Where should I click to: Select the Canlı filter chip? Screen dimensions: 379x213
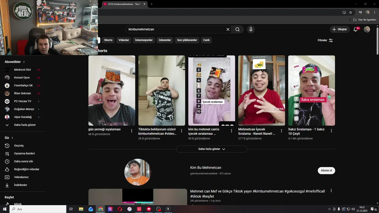pos(206,40)
